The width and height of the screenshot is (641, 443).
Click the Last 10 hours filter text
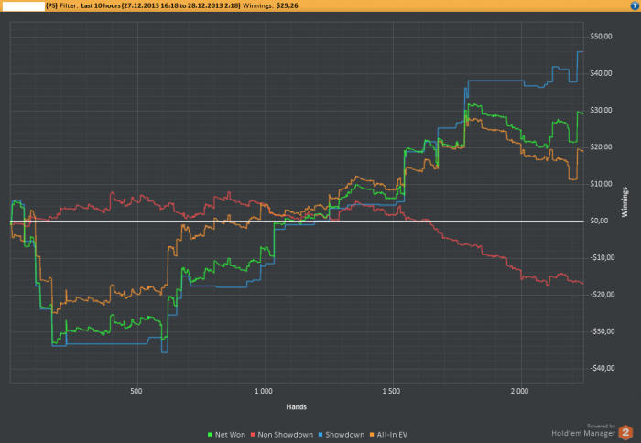tap(100, 5)
